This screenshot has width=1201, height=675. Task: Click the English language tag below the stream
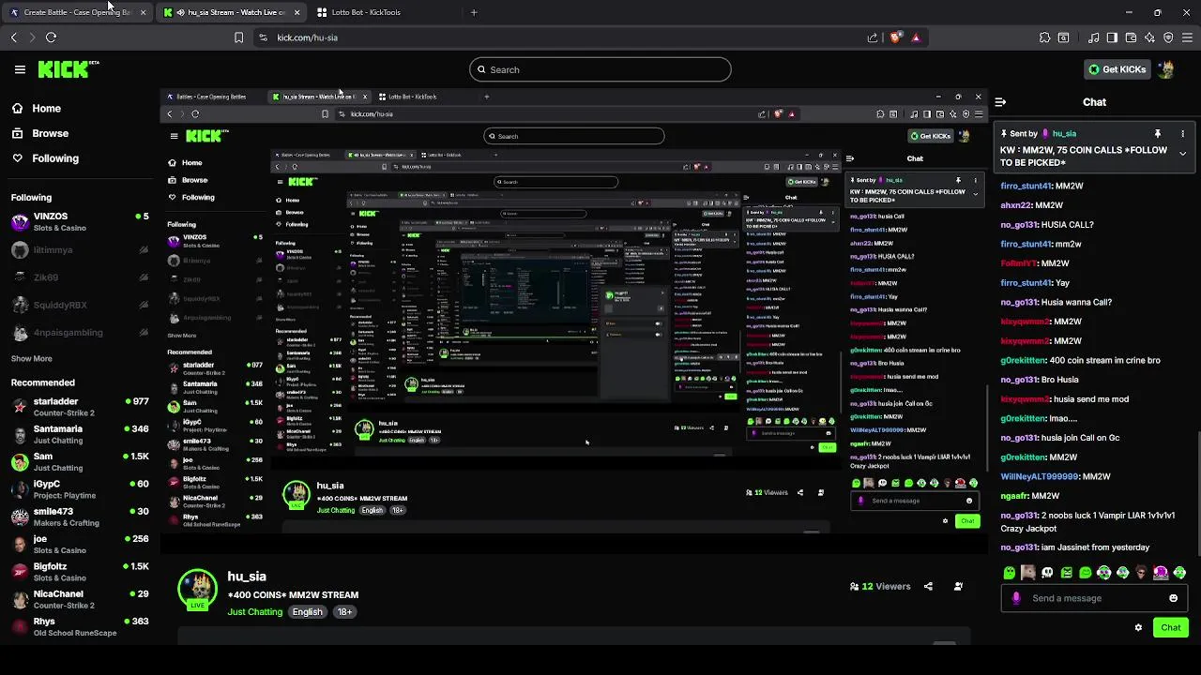(x=307, y=612)
